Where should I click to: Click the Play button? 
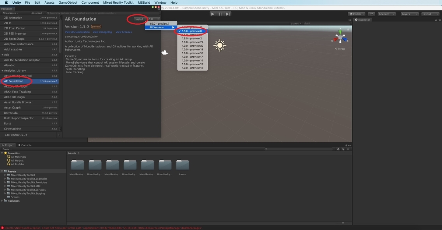click(x=213, y=14)
